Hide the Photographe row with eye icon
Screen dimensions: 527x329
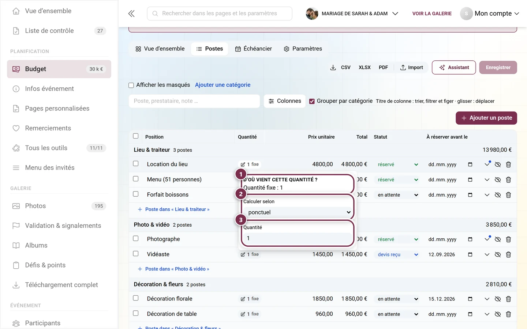pos(498,239)
